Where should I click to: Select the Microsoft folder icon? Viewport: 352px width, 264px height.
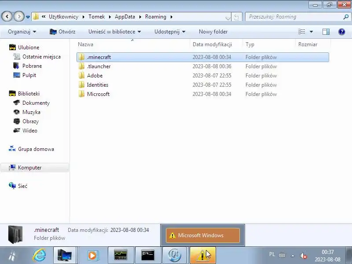pyautogui.click(x=82, y=94)
